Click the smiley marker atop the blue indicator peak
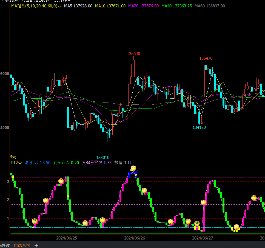Image resolution: width=265 pixels, height=248 pixels. pos(133,168)
